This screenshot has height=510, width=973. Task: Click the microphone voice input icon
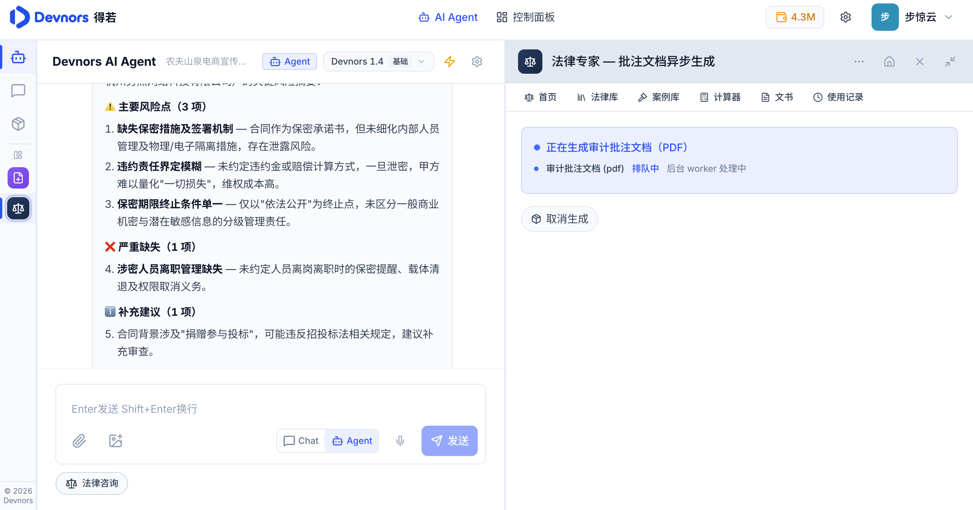tap(400, 441)
